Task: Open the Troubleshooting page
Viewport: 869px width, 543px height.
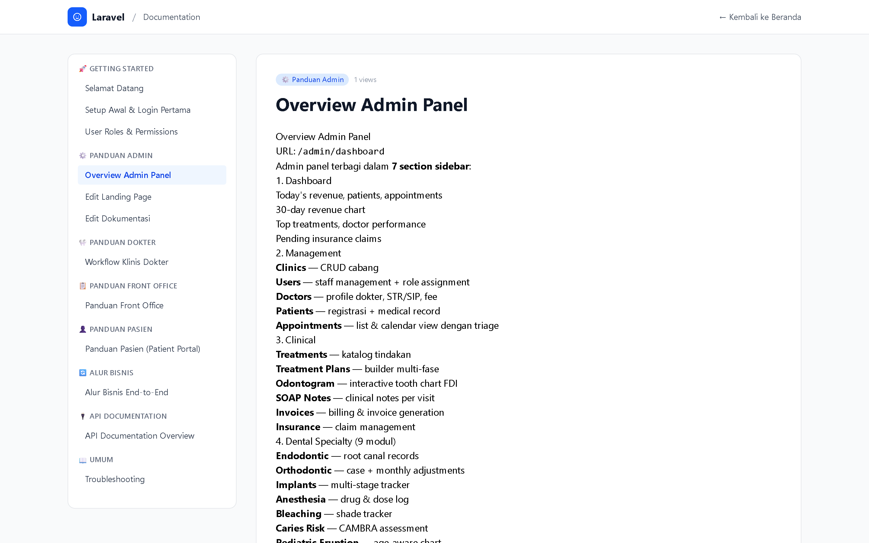Action: point(152,479)
